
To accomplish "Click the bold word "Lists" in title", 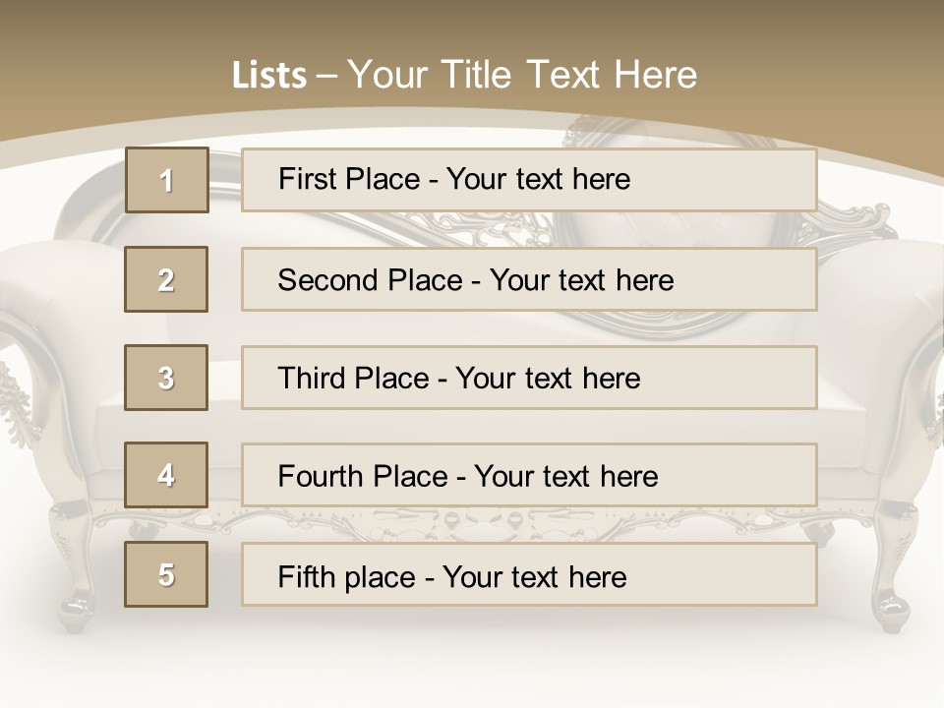I will click(x=269, y=76).
